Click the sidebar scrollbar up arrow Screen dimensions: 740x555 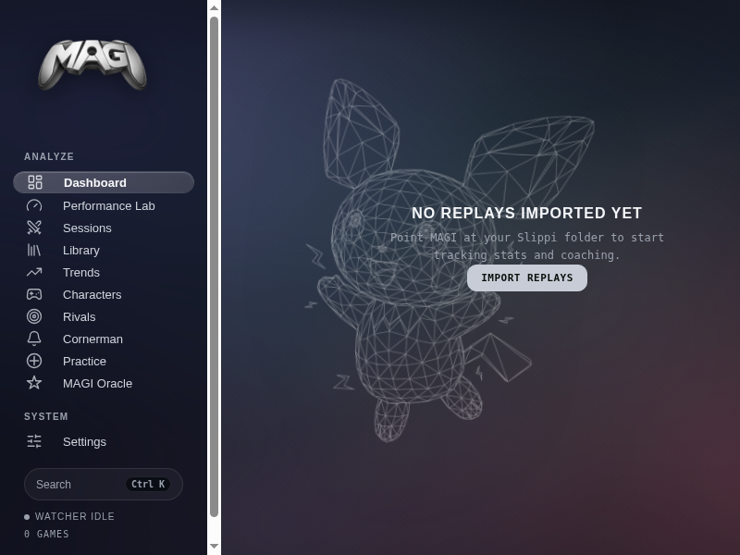[215, 7]
